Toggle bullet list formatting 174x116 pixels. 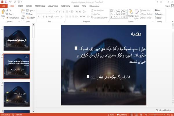(x=67, y=12)
